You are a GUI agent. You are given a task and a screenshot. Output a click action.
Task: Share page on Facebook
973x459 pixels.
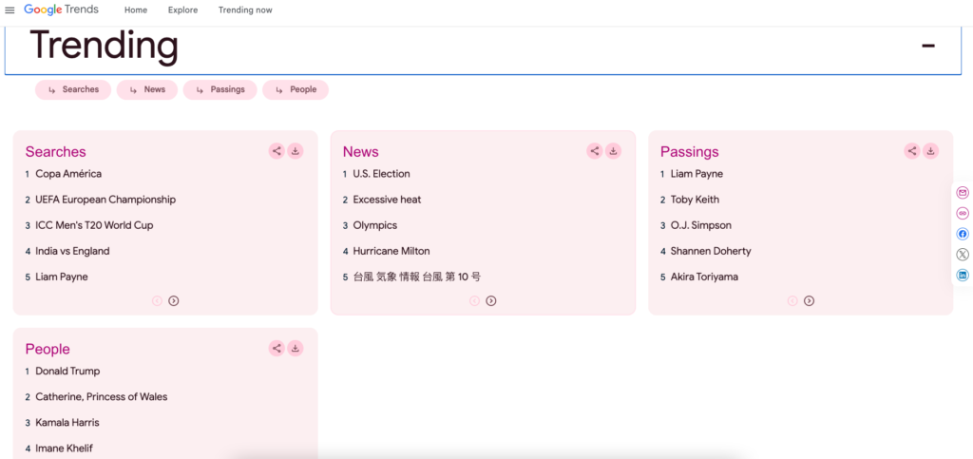click(x=963, y=234)
